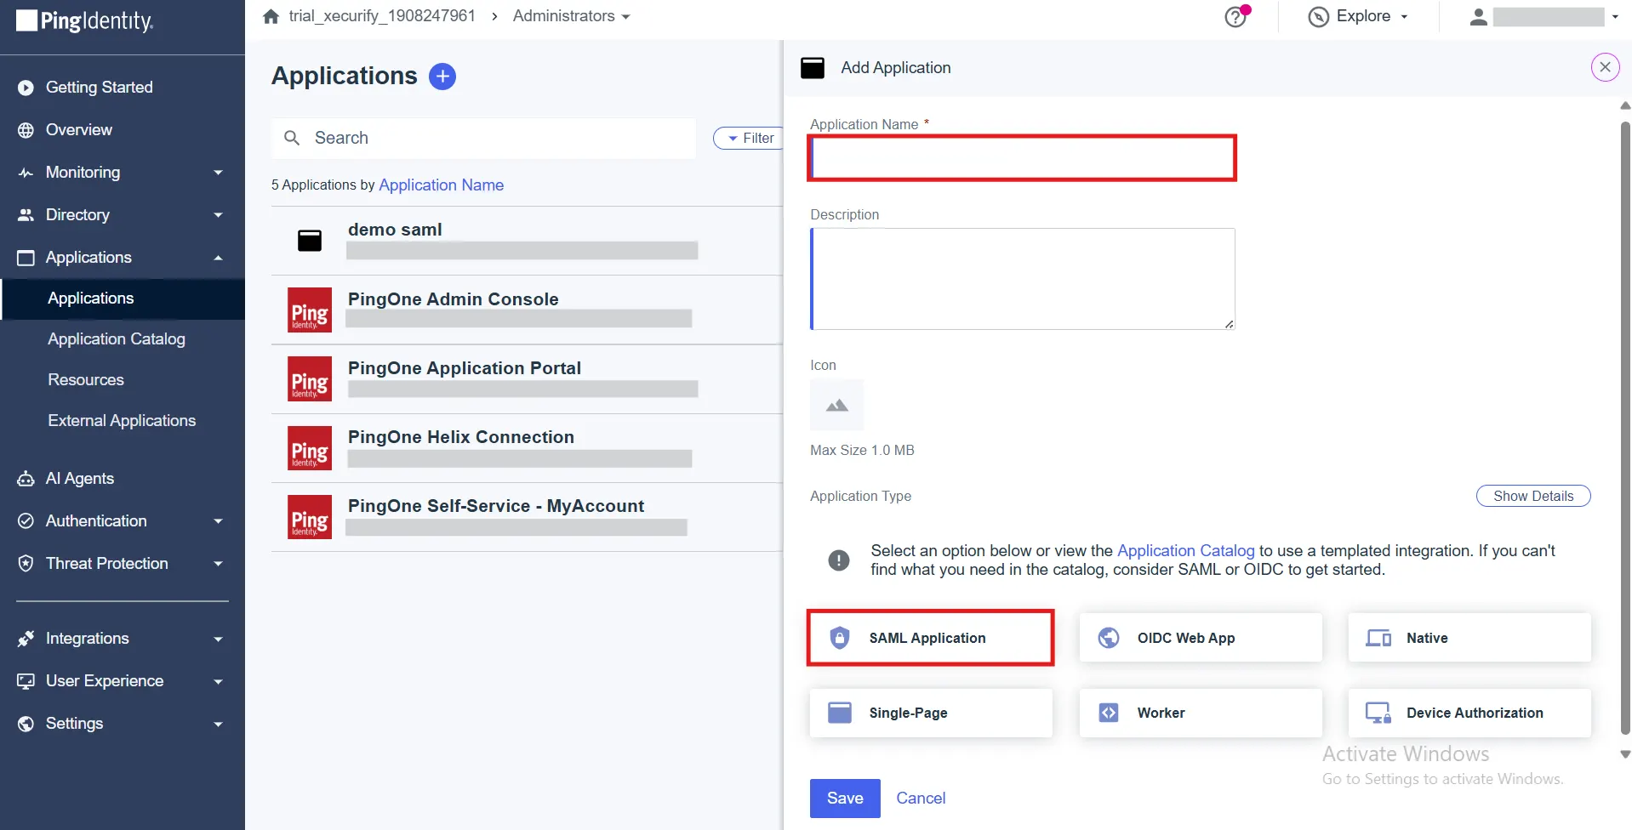Click the SAML Application shield icon
This screenshot has height=830, width=1632.
pyautogui.click(x=840, y=638)
